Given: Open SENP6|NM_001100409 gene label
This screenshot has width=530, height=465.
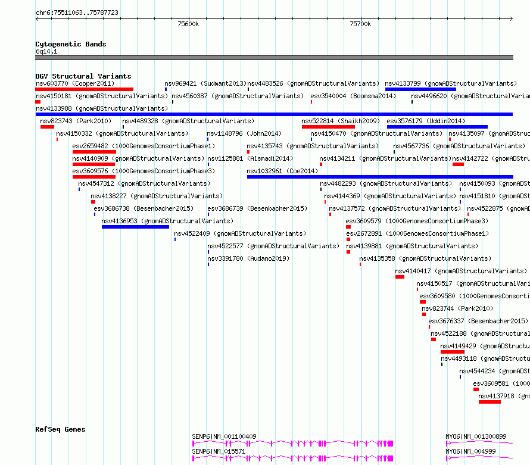Looking at the screenshot, I should [224, 436].
